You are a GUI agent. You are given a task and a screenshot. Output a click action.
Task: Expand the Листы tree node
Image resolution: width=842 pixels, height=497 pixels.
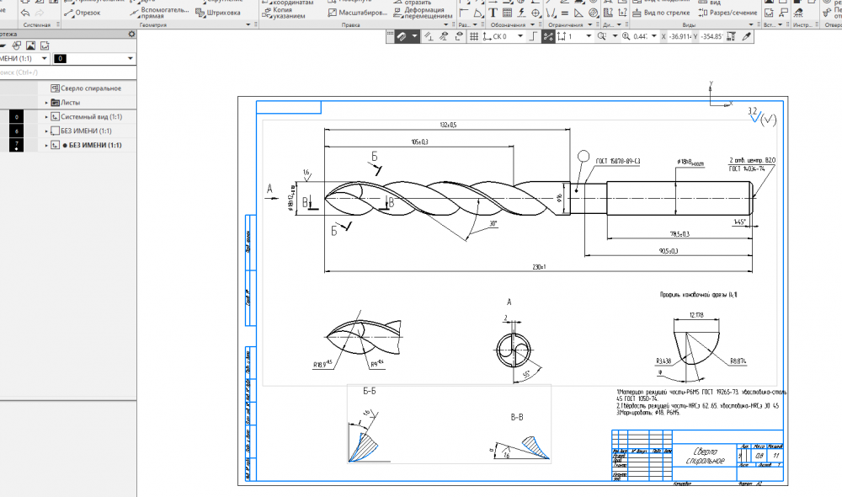(46, 102)
